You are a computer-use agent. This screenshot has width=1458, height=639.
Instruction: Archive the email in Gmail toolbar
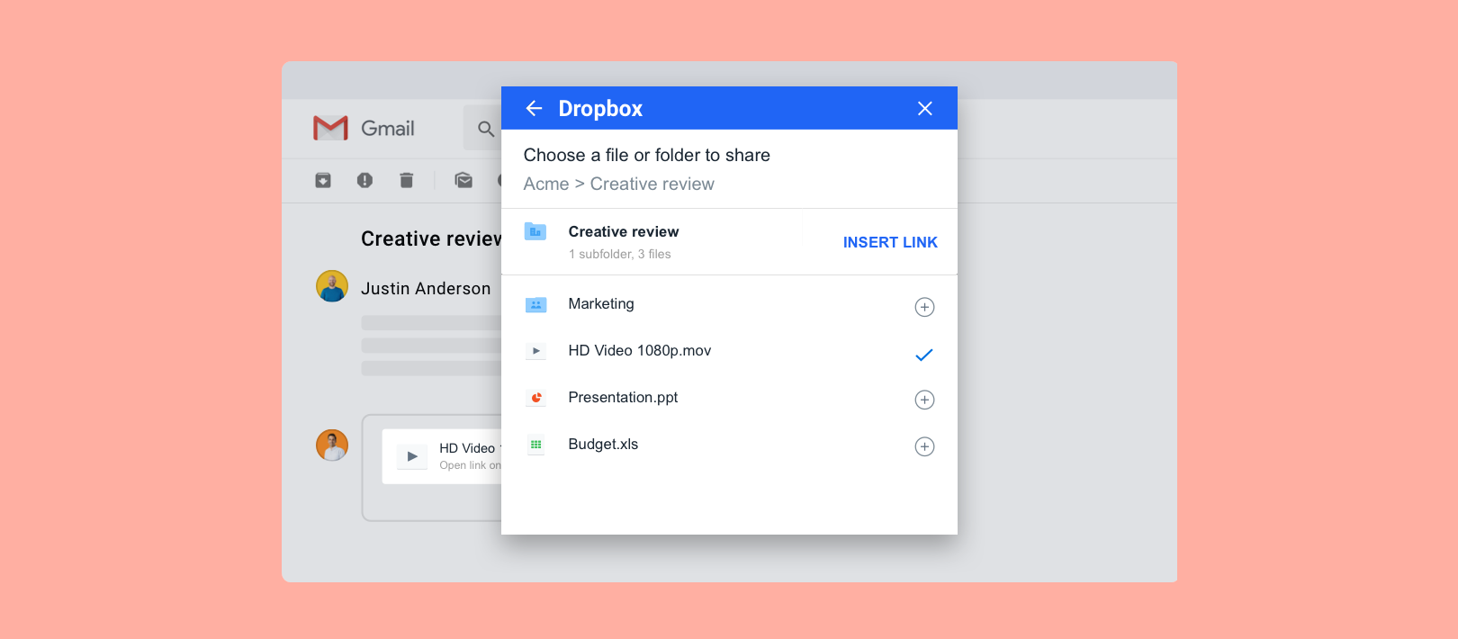click(x=323, y=180)
